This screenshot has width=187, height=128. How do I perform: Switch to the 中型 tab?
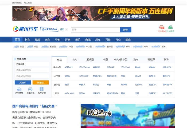click(106, 59)
